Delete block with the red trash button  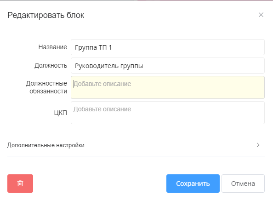[20, 184]
